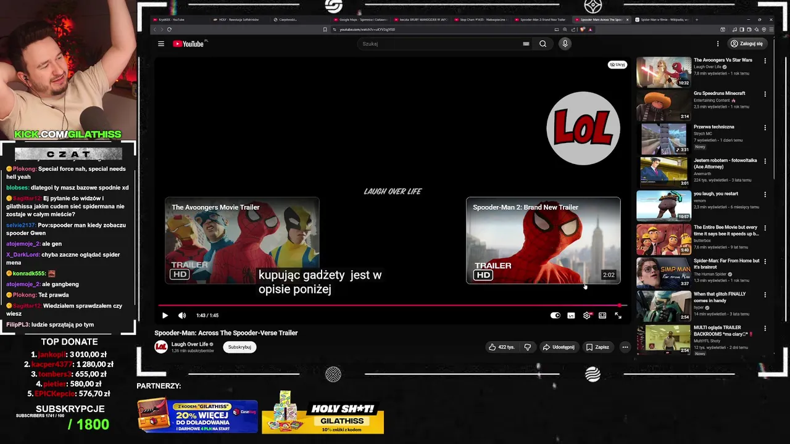The height and width of the screenshot is (444, 790).
Task: Save the video with the Zapisz button
Action: pos(597,347)
